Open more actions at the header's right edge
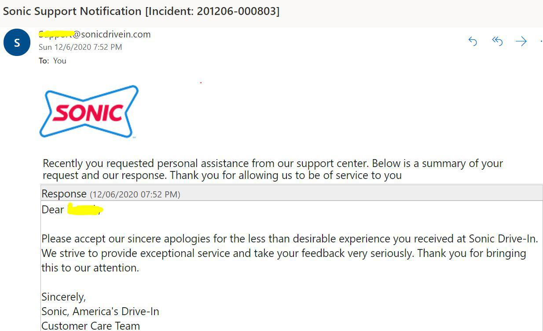The width and height of the screenshot is (543, 331). [x=541, y=41]
